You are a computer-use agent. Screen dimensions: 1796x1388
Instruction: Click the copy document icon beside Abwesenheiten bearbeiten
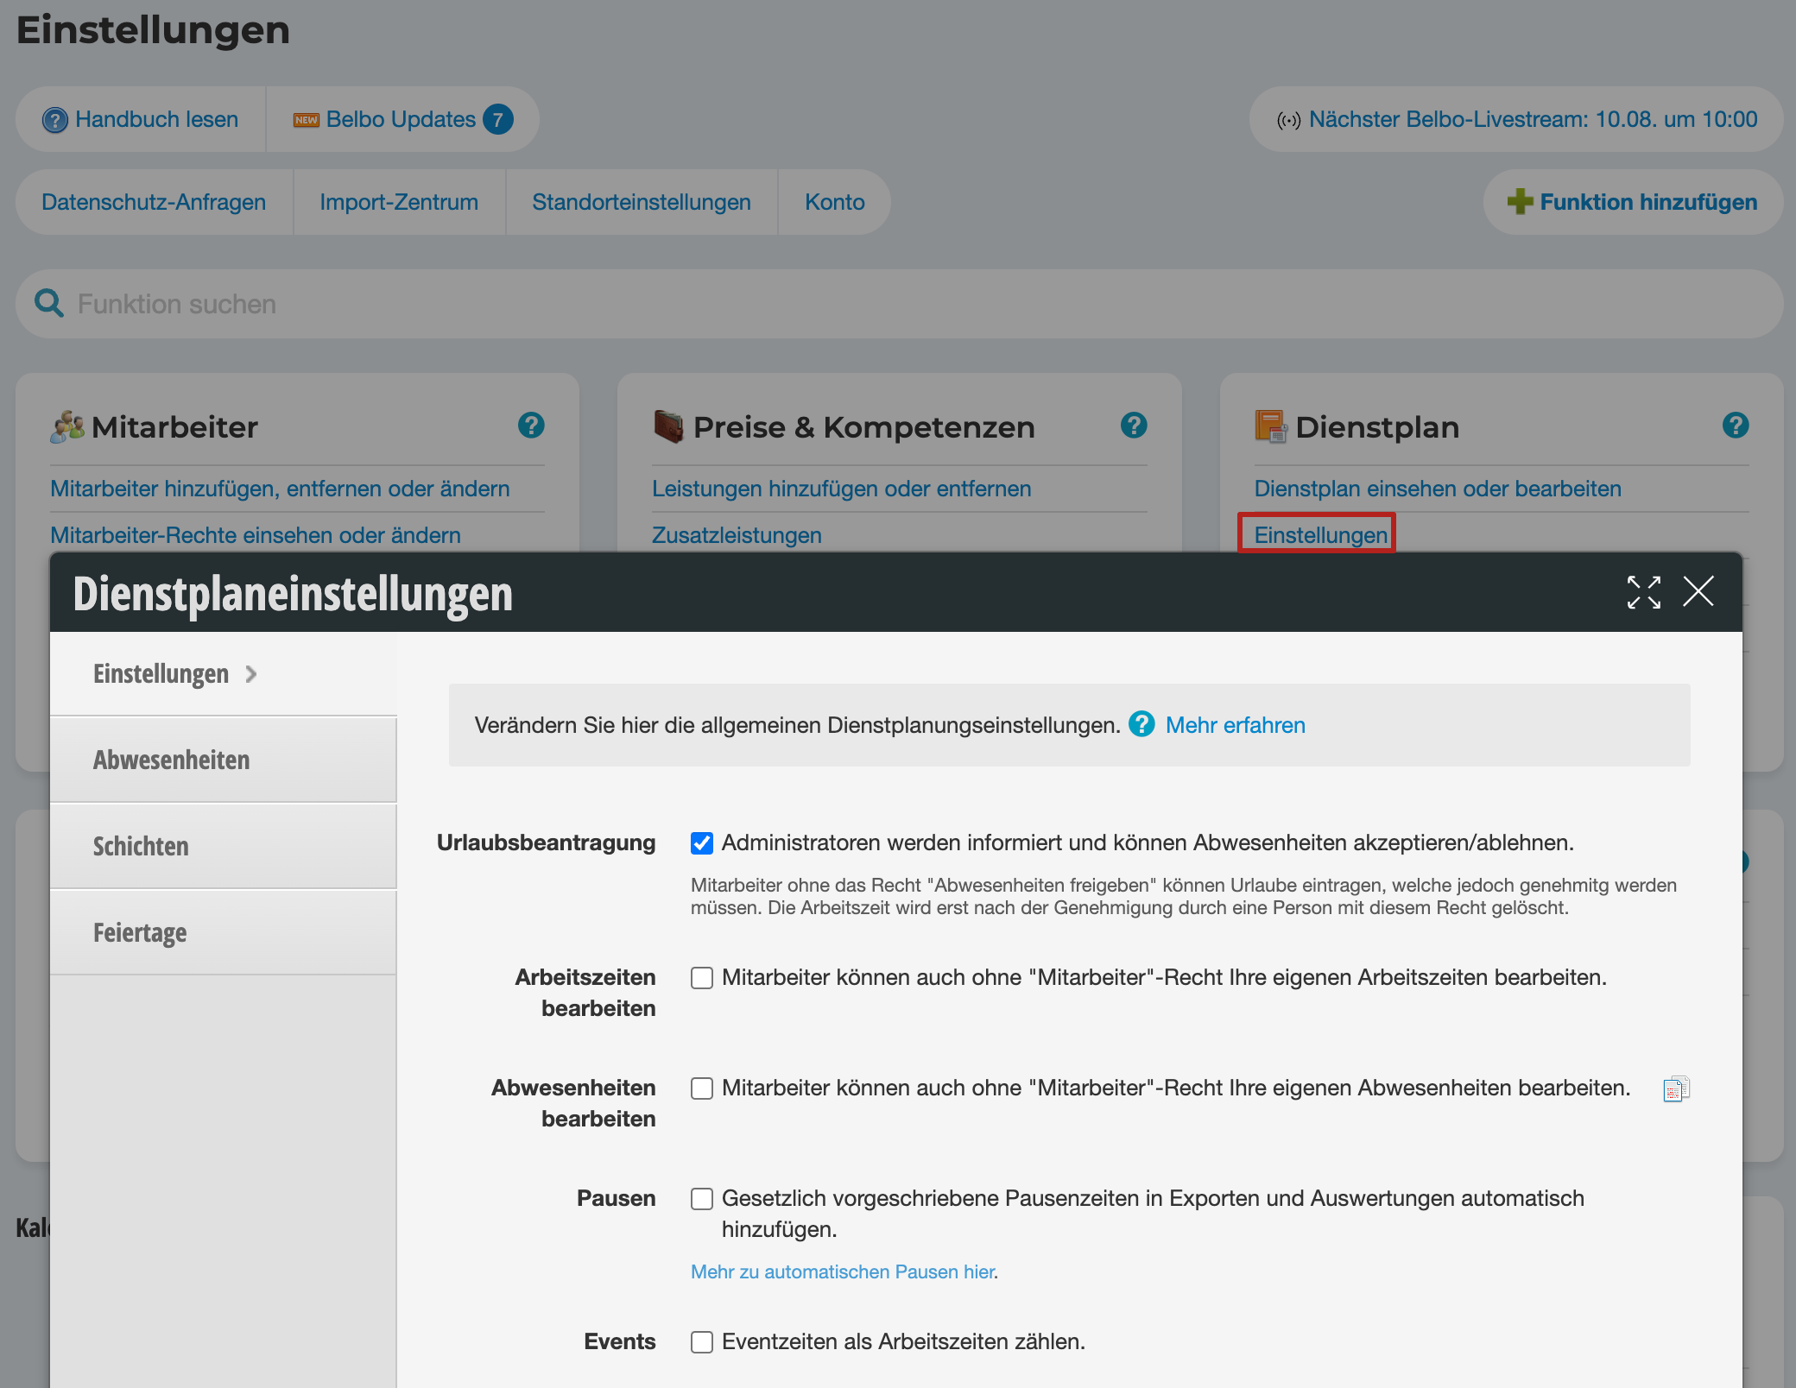[x=1676, y=1088]
